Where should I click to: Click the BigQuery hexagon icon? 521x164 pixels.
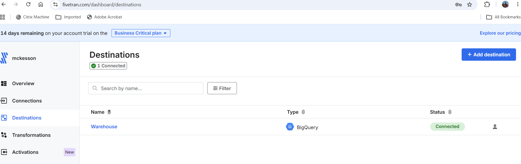click(290, 127)
